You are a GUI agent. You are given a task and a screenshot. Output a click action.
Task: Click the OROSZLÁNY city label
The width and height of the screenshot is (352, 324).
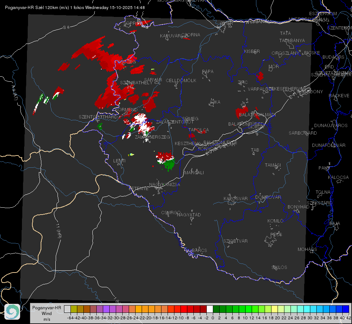(x=285, y=53)
